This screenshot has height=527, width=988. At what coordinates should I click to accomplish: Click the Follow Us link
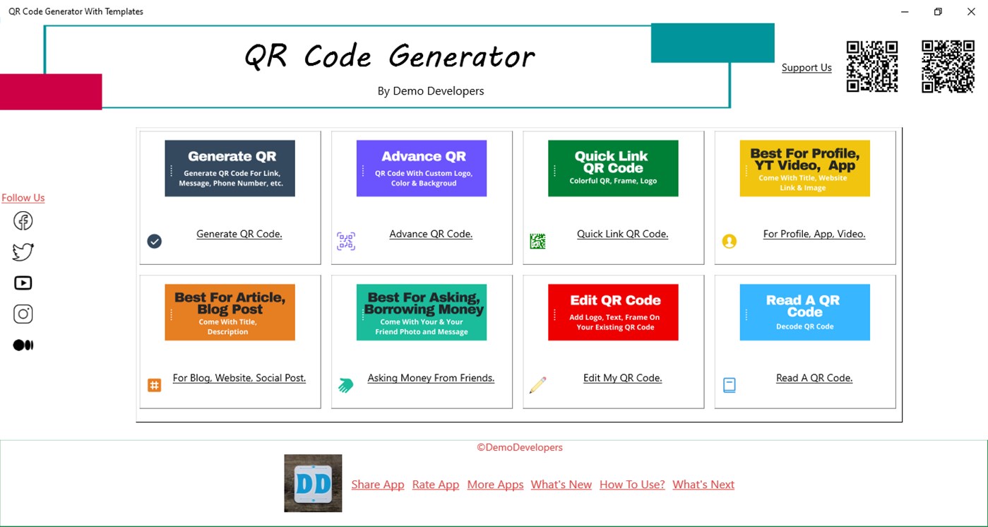coord(23,198)
